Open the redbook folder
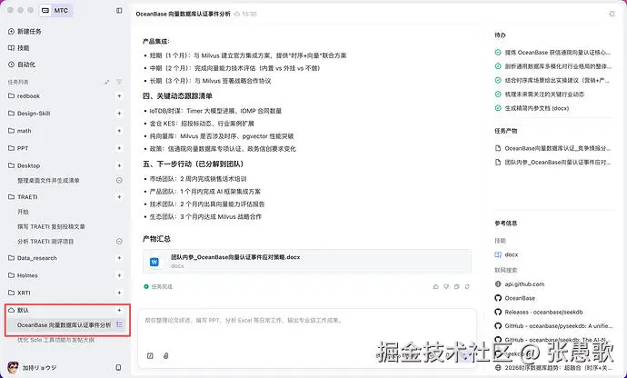Screen dimensions: 627x378 coord(24,96)
